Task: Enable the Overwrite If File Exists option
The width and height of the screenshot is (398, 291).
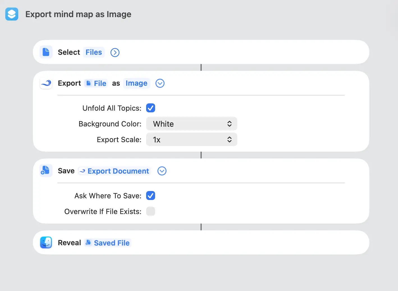Action: (x=151, y=211)
